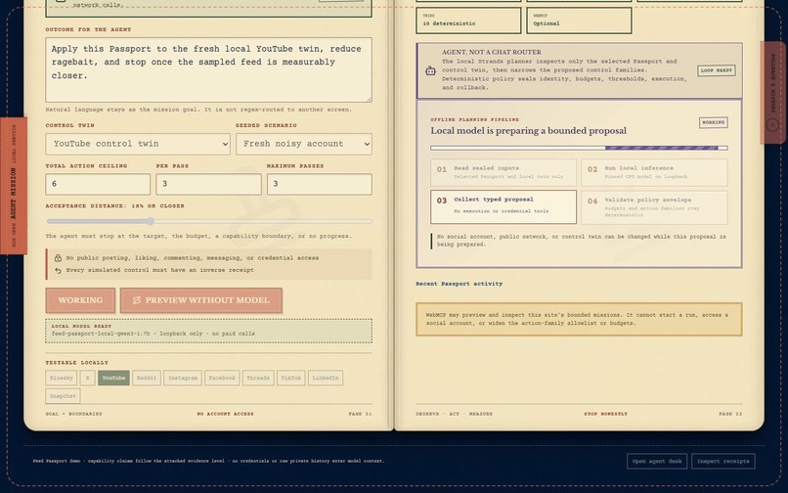
Task: Click the 'Page 21' footer label
Action: (361, 414)
